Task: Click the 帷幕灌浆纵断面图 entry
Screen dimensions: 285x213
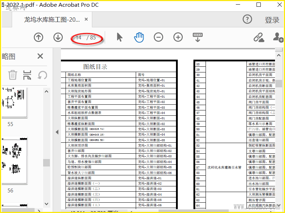Action: coord(81,124)
